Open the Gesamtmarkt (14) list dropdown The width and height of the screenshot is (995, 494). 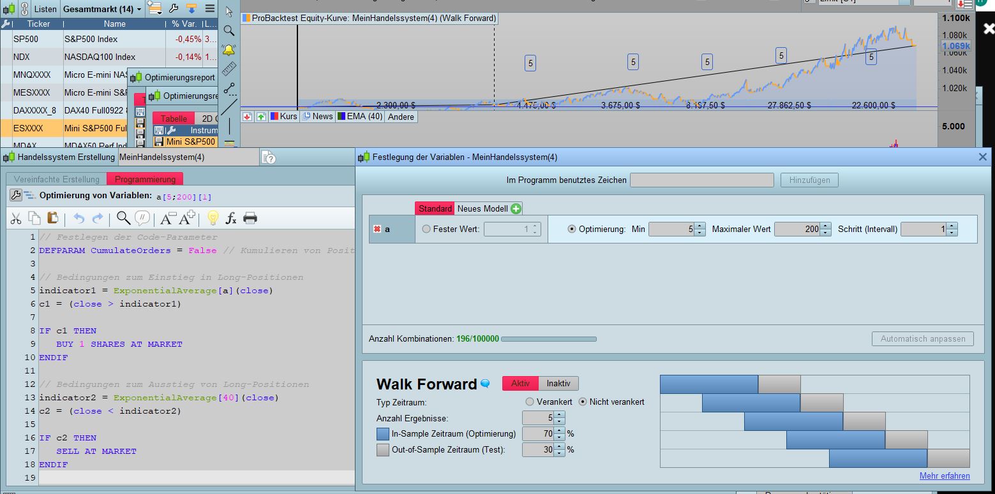pyautogui.click(x=102, y=9)
